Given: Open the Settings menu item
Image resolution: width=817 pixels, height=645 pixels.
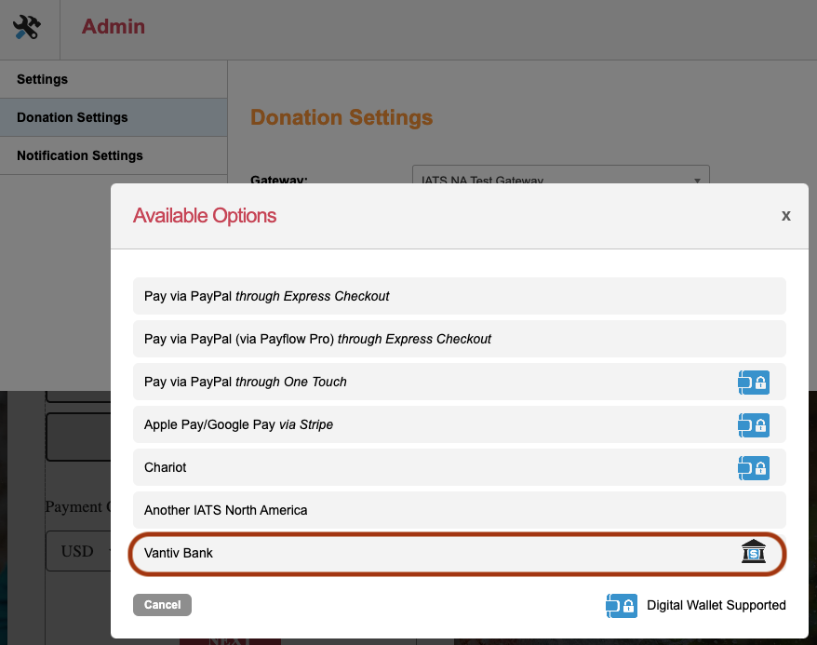Looking at the screenshot, I should point(43,79).
